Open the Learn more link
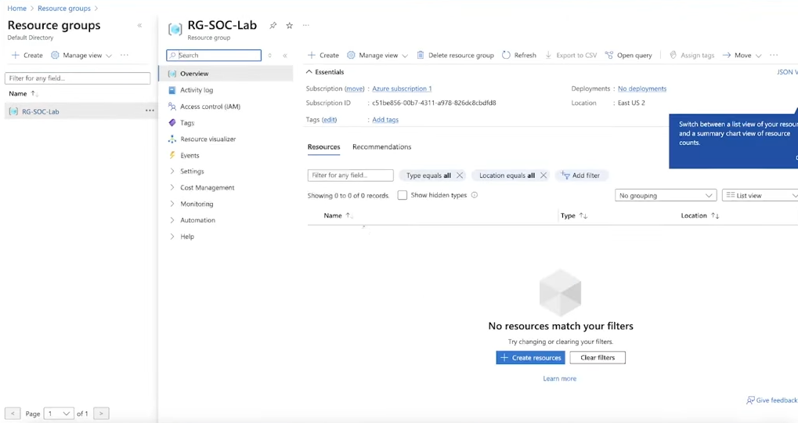The image size is (798, 423). pyautogui.click(x=559, y=378)
